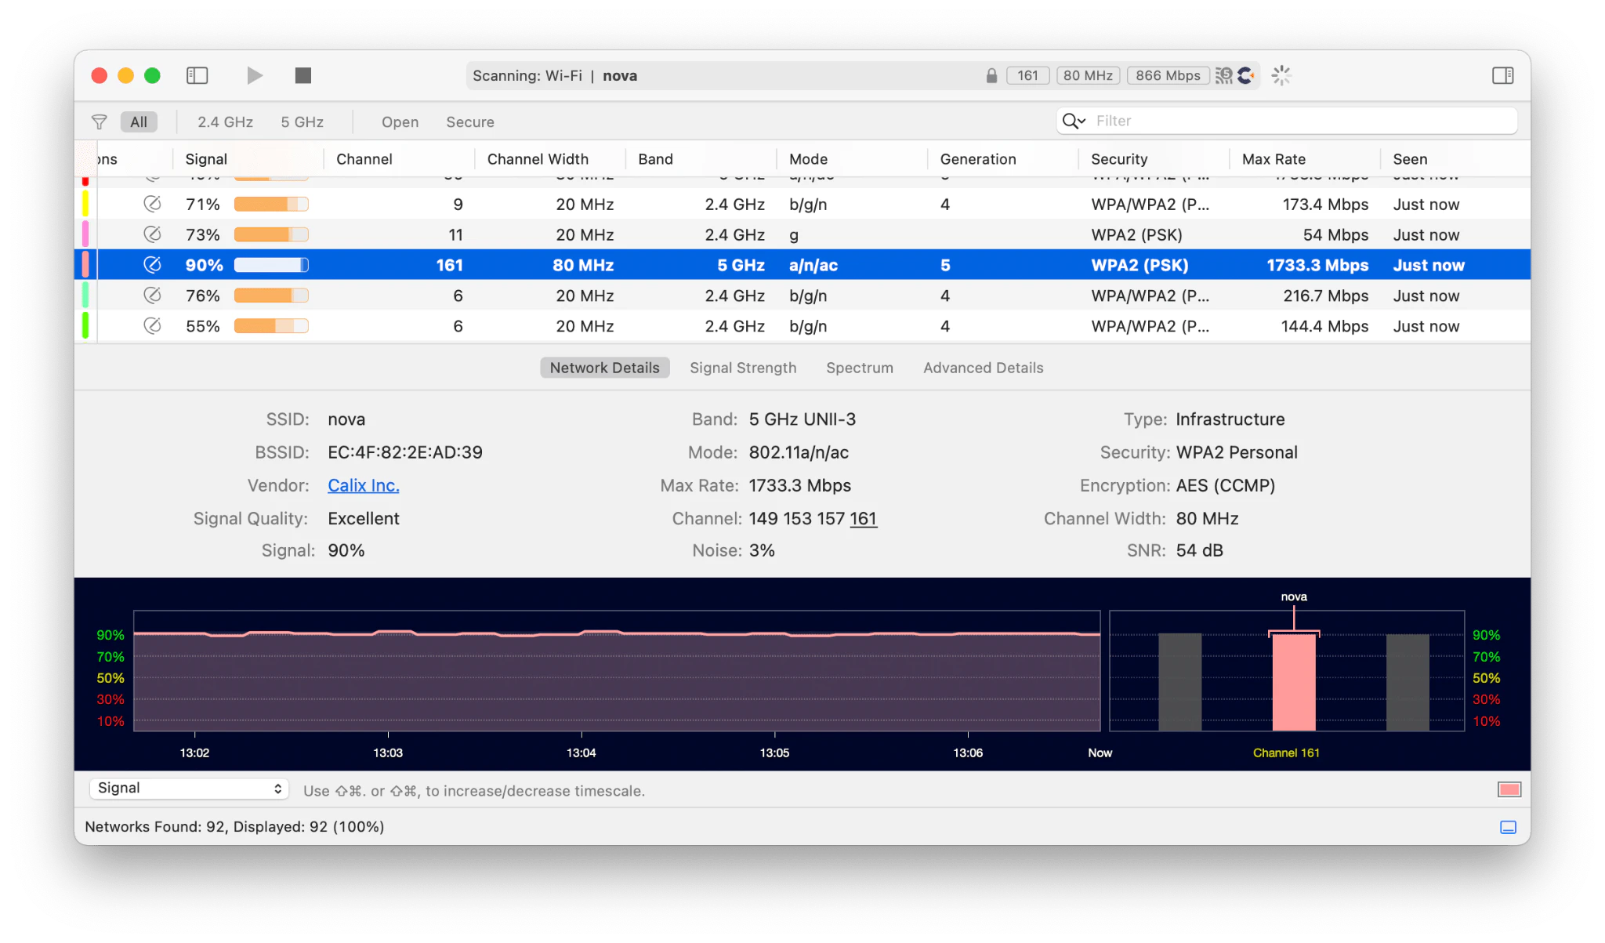Click the filter funnel icon
Screen dimensions: 1605x943
pyautogui.click(x=99, y=122)
